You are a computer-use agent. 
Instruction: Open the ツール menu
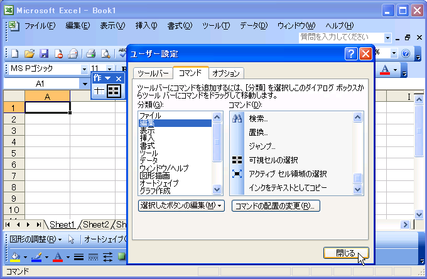pyautogui.click(x=216, y=26)
